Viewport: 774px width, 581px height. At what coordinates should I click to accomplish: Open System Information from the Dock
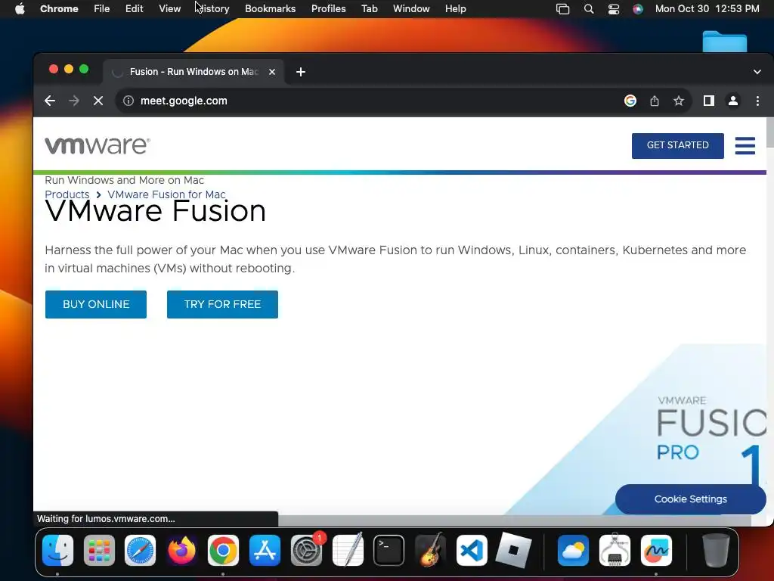615,551
